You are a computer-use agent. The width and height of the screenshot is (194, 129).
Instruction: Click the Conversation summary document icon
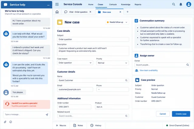click(136, 21)
